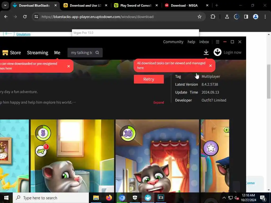Viewport: 271px width, 203px height.
Task: Open the hamburger menu in LDPlayer
Action: [218, 42]
